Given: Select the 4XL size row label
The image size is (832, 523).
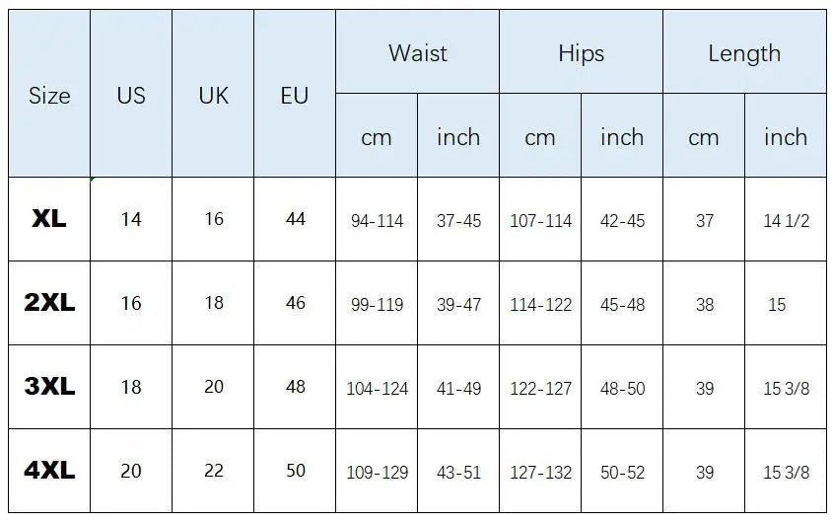Looking at the screenshot, I should click(49, 471).
